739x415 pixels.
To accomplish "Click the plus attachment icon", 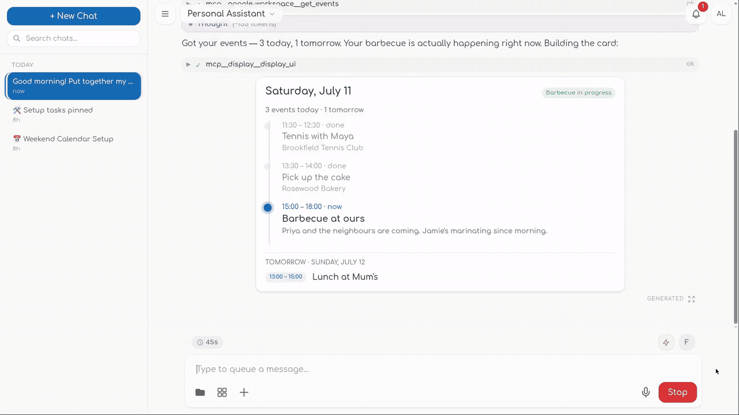I will (x=244, y=393).
